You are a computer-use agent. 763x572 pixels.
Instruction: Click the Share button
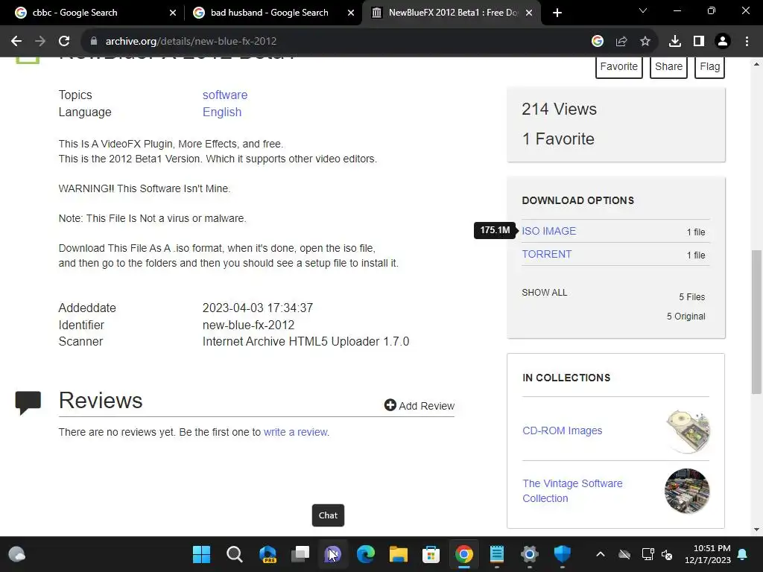(x=668, y=66)
